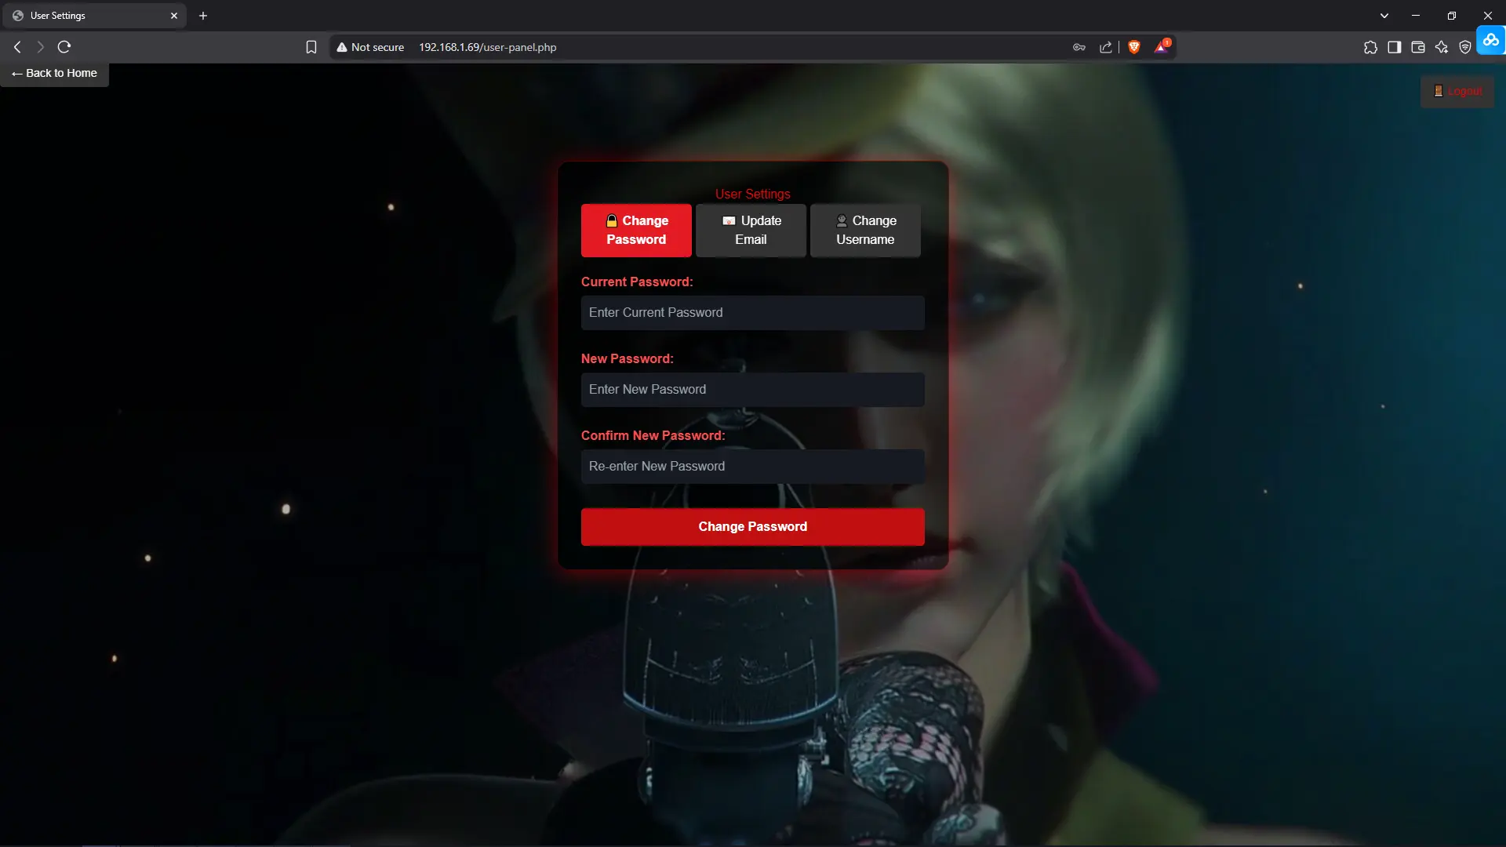Viewport: 1506px width, 847px height.
Task: Select the User Settings browser tab
Action: 94,16
